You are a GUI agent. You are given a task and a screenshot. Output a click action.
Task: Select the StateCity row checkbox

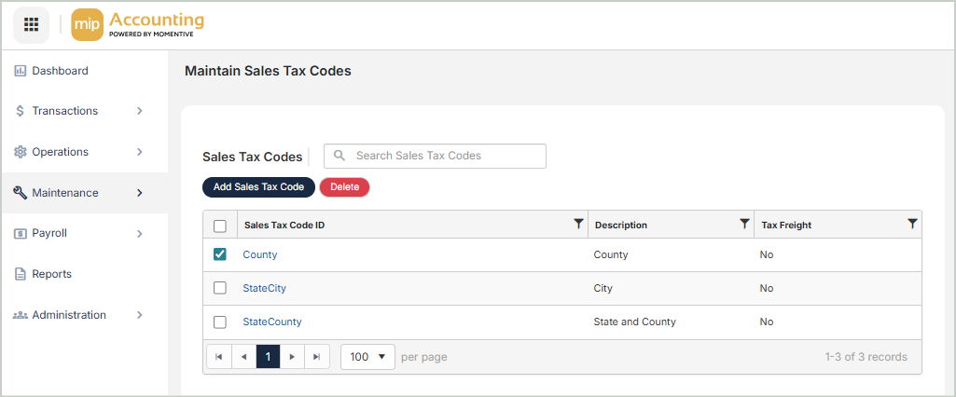pyautogui.click(x=220, y=288)
